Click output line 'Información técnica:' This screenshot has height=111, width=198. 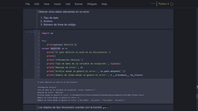click(x=47, y=87)
